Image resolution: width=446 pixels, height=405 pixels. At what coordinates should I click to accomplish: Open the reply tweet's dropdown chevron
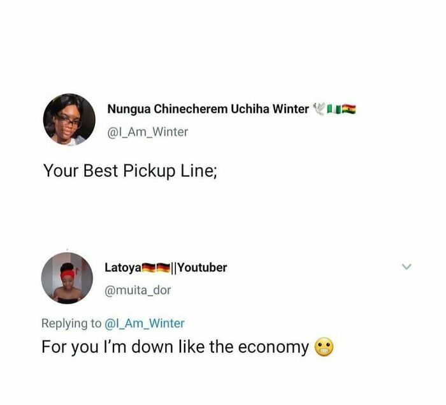(406, 267)
